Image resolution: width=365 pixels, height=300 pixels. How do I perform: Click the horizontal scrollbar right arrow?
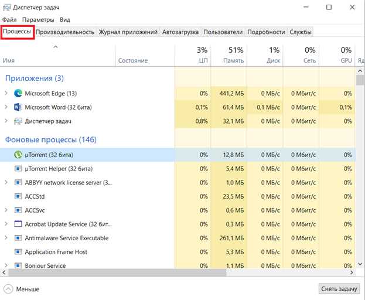coord(352,272)
